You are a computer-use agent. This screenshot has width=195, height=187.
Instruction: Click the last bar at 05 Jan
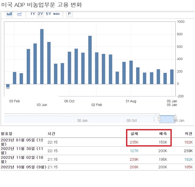172,77
